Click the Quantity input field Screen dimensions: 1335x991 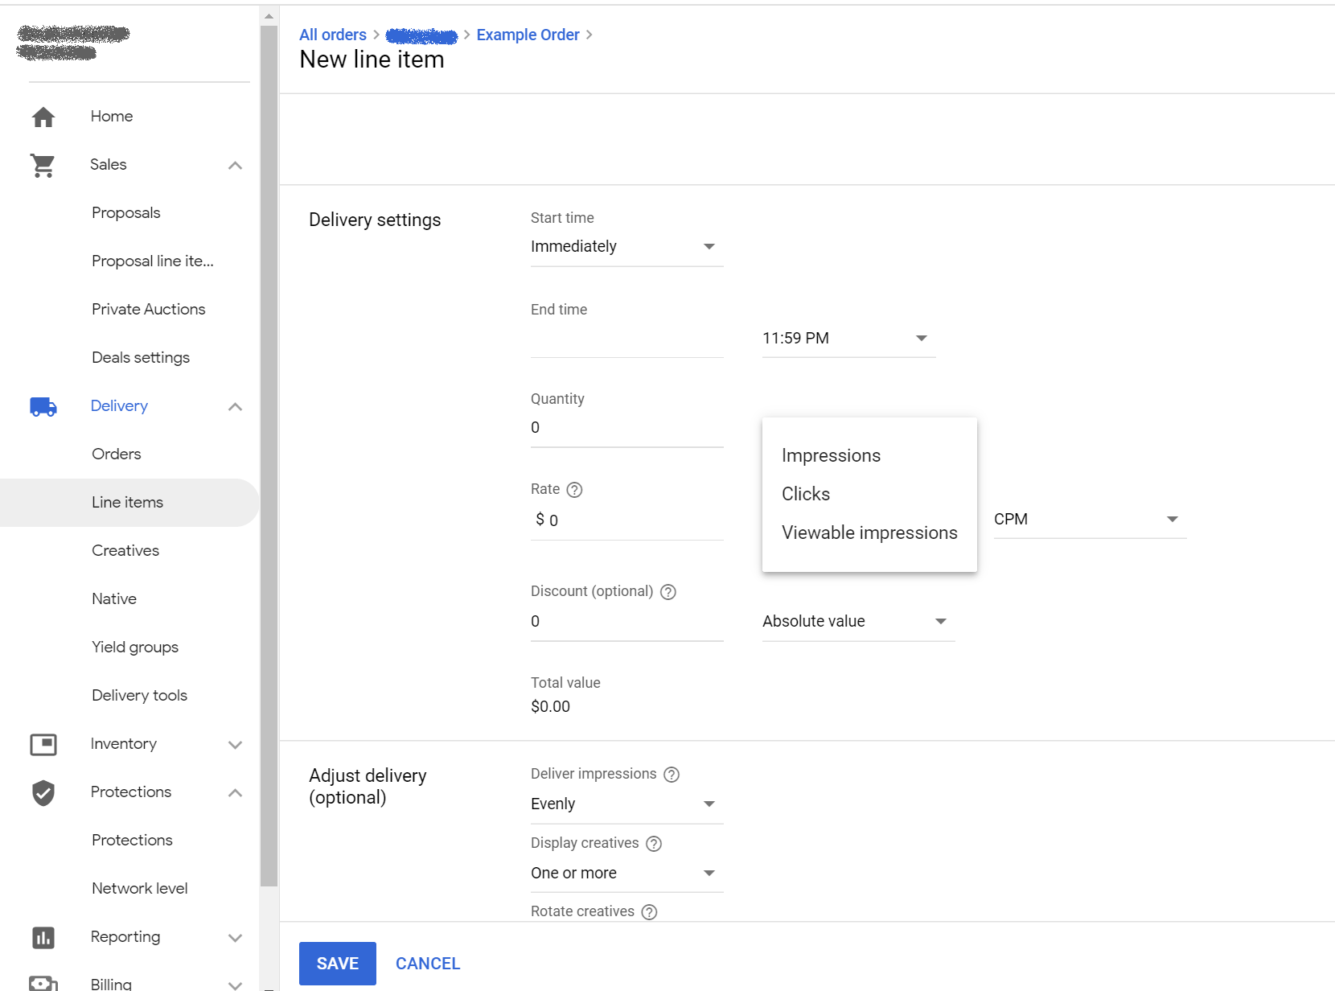626,428
